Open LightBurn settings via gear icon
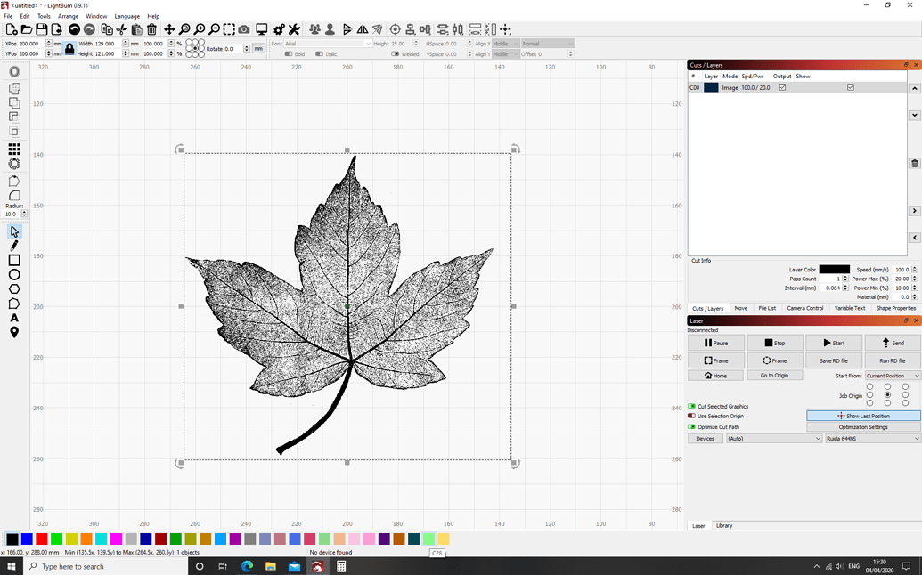 click(x=278, y=28)
